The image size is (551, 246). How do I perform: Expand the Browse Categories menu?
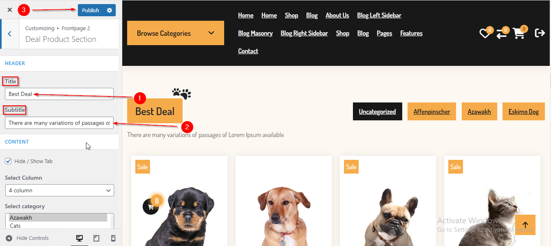click(176, 33)
